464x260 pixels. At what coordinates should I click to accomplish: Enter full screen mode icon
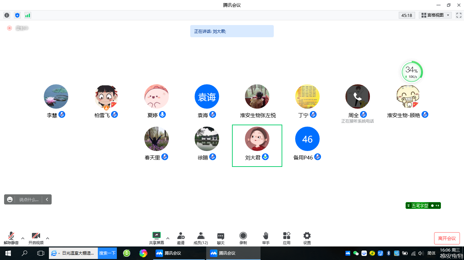click(459, 15)
